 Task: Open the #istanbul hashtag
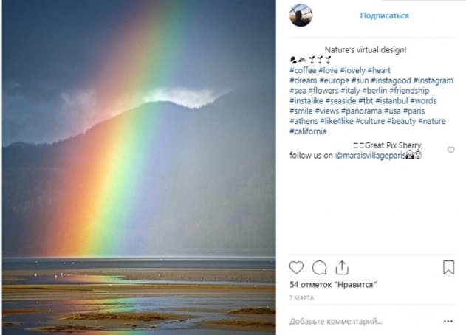(x=391, y=100)
